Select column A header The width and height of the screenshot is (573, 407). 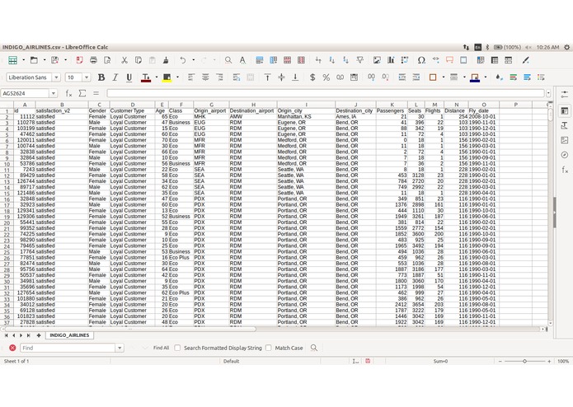coord(25,105)
